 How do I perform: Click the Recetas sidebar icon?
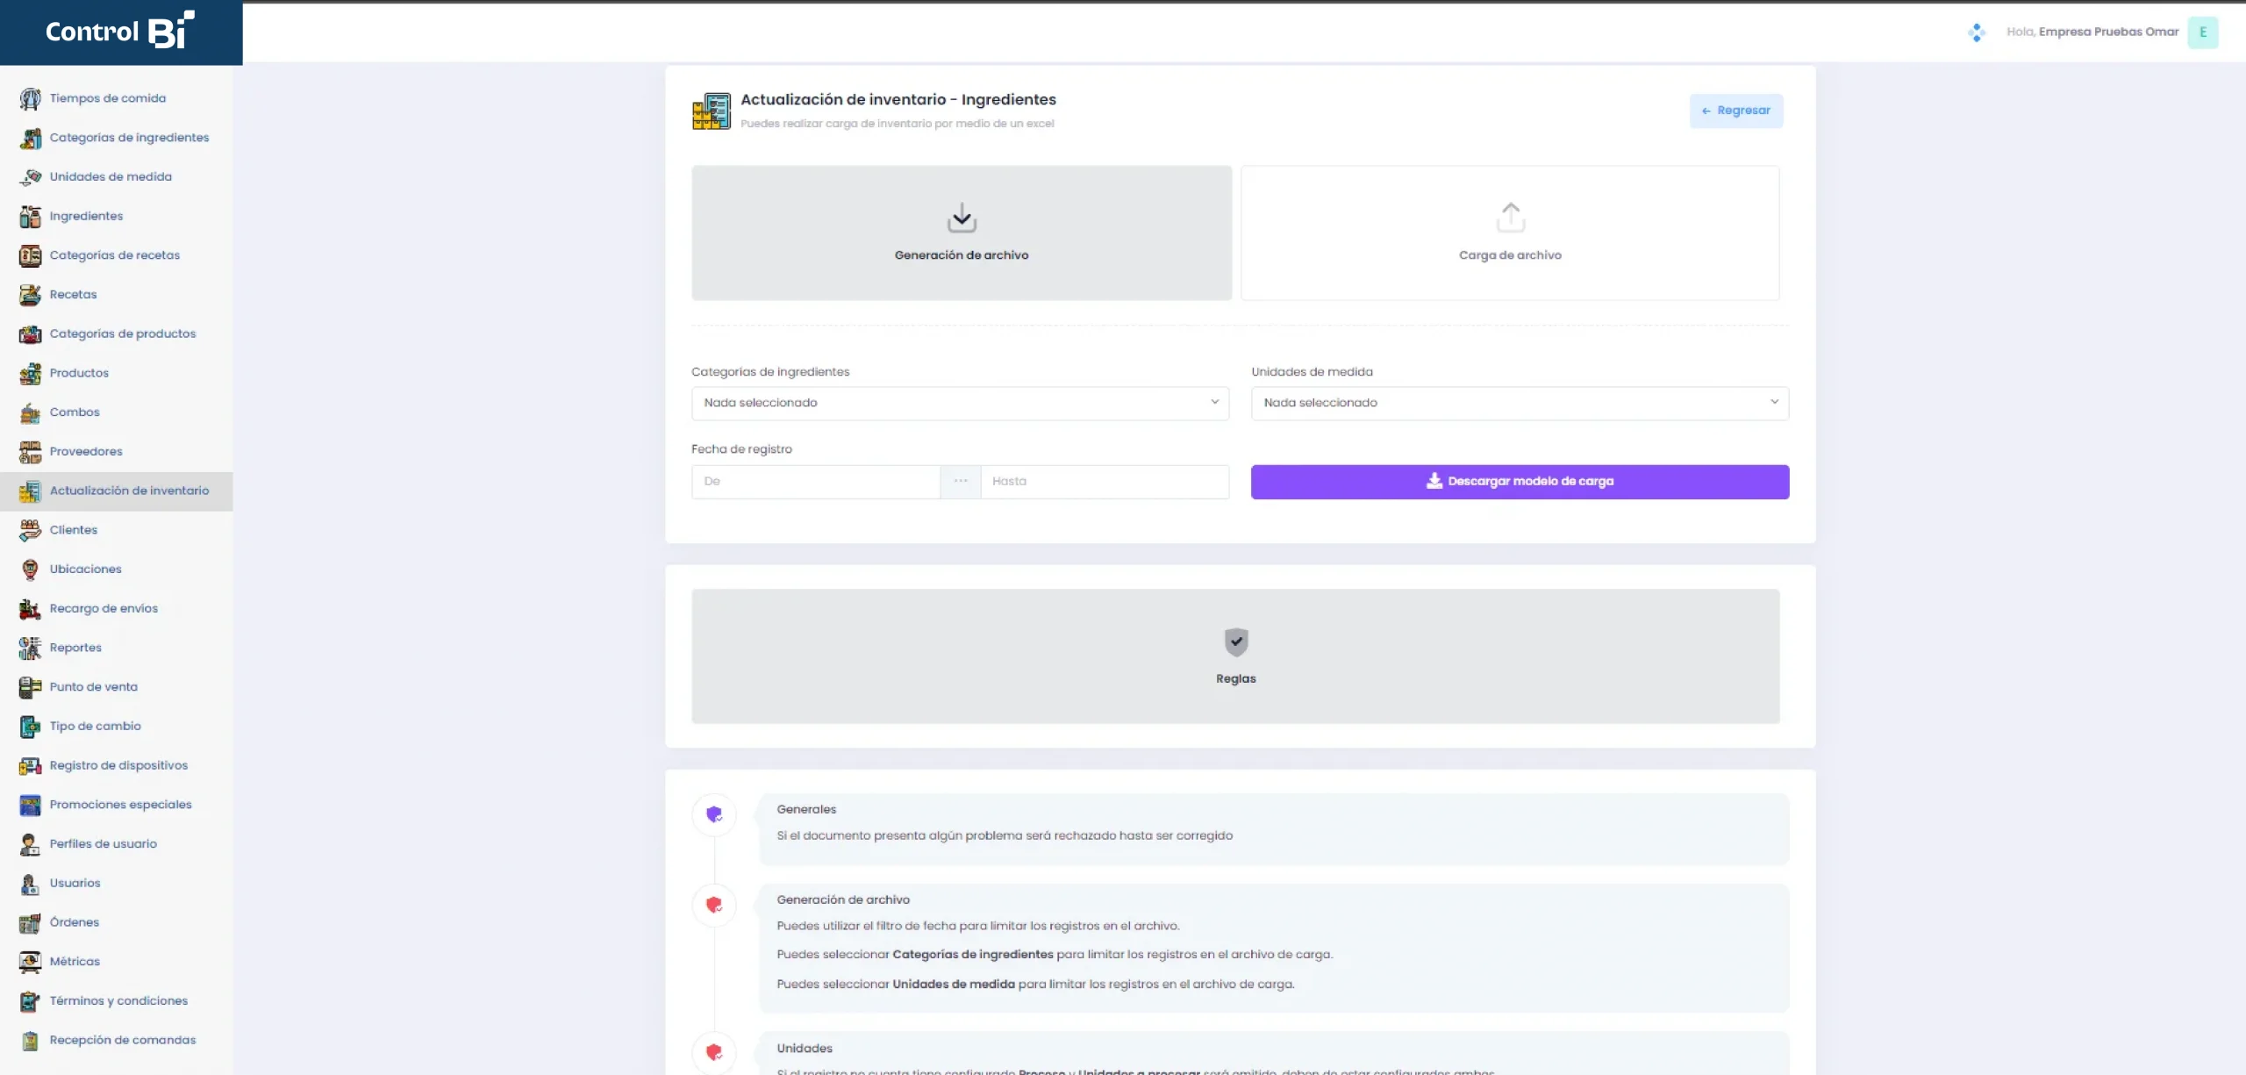point(30,295)
